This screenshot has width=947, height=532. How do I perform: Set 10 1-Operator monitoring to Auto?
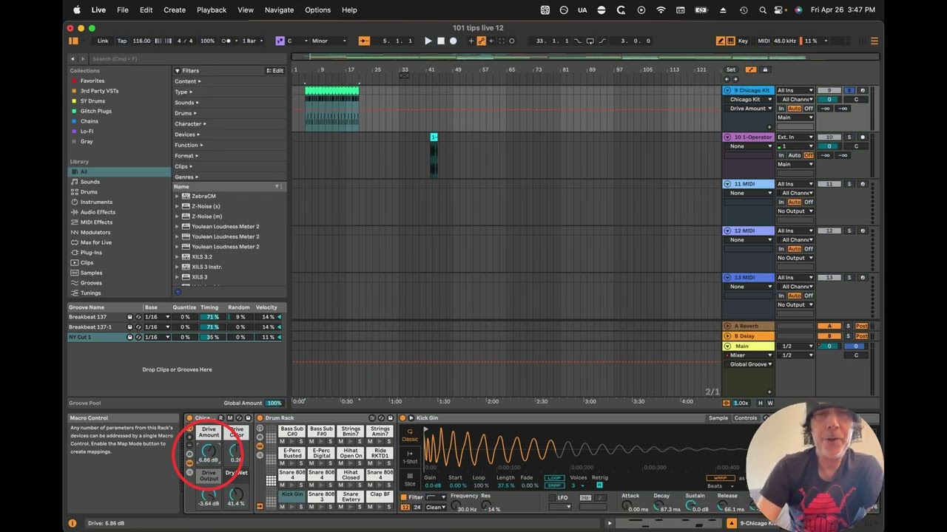[795, 155]
